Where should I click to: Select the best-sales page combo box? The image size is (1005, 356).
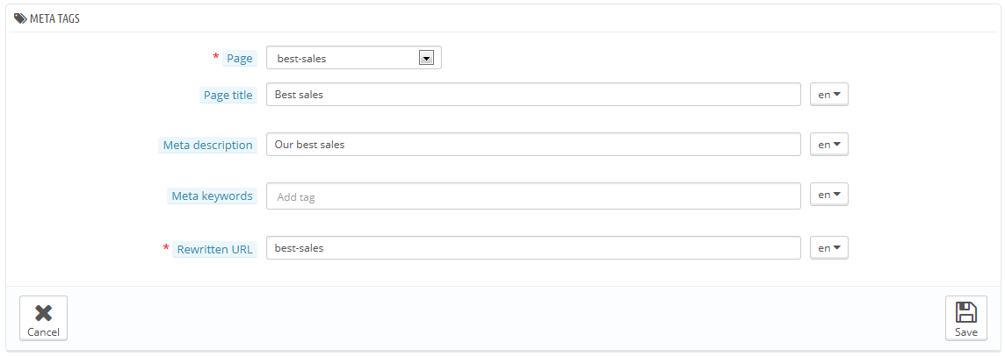[x=354, y=58]
